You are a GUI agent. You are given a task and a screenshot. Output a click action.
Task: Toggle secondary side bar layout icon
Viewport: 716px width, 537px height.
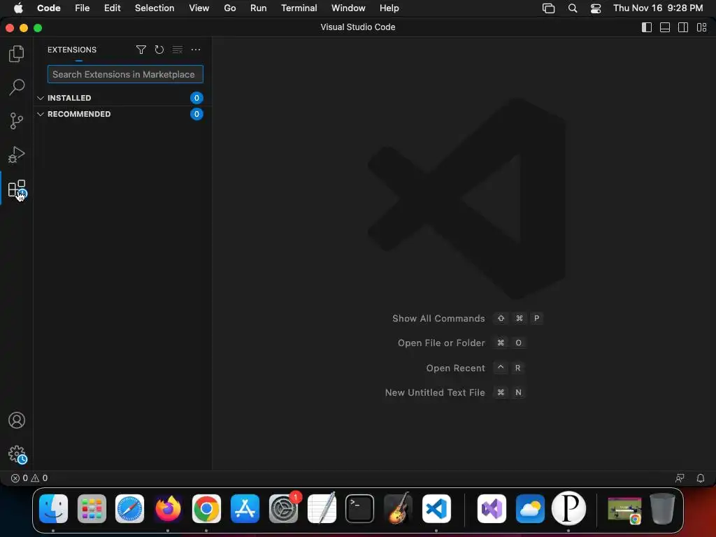click(x=683, y=27)
